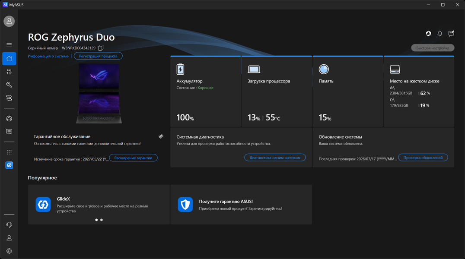Click serial number W3NRKD004342129

tap(79, 48)
